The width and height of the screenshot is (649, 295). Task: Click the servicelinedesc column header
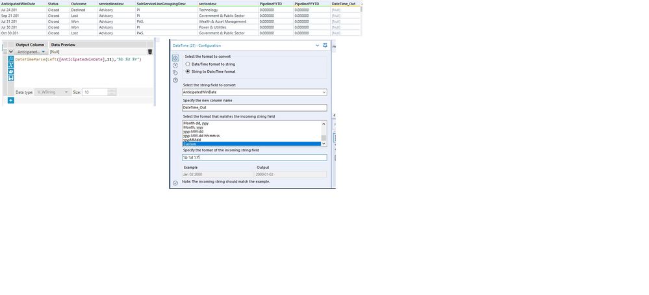point(116,4)
